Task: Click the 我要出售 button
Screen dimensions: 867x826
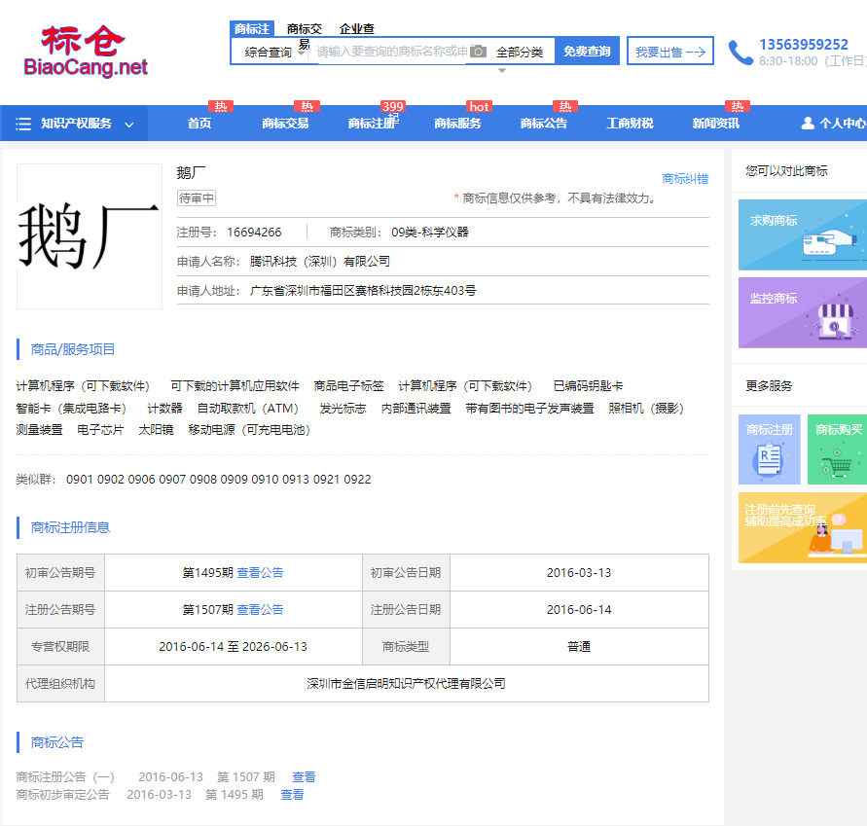Action: pos(670,51)
